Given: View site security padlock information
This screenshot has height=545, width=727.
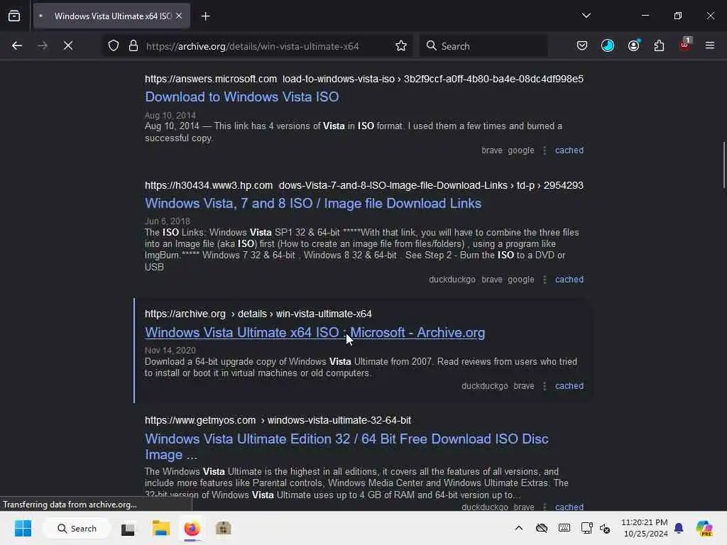Looking at the screenshot, I should click(x=133, y=45).
